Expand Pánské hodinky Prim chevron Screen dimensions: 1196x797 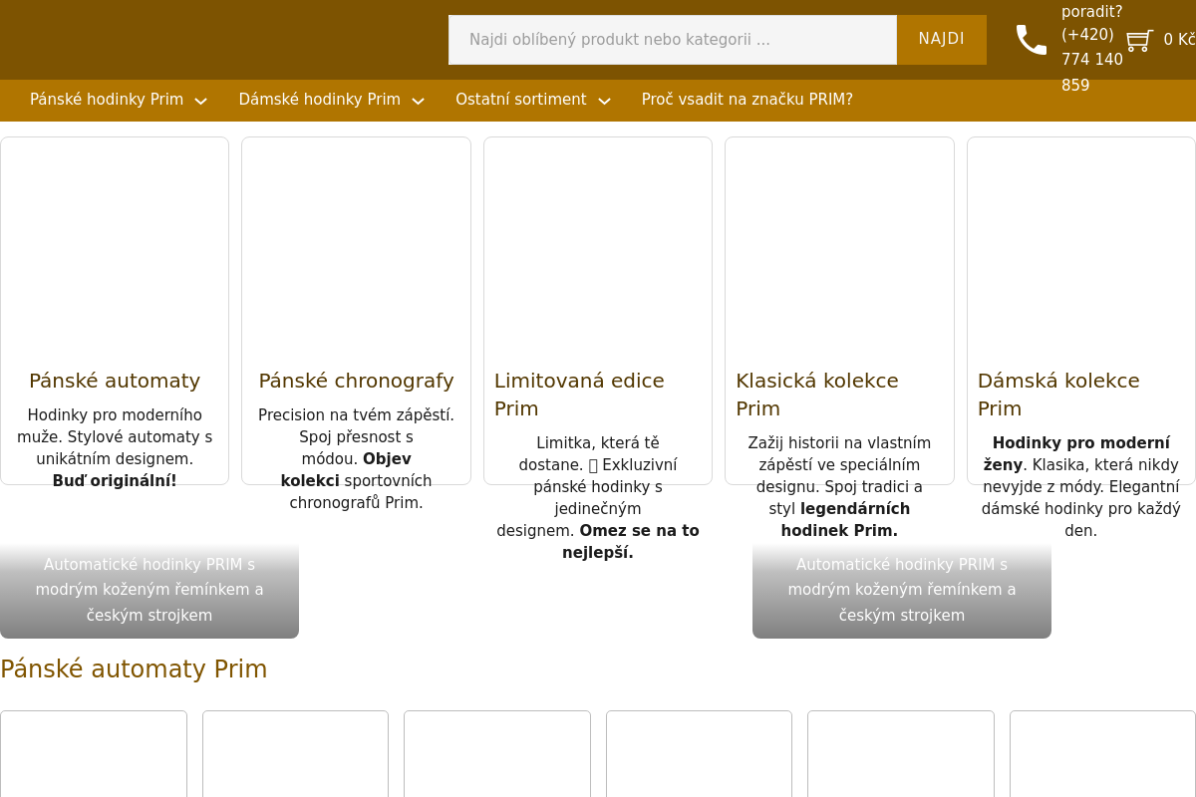200,101
